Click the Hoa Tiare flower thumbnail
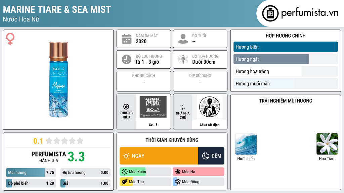 (327, 144)
